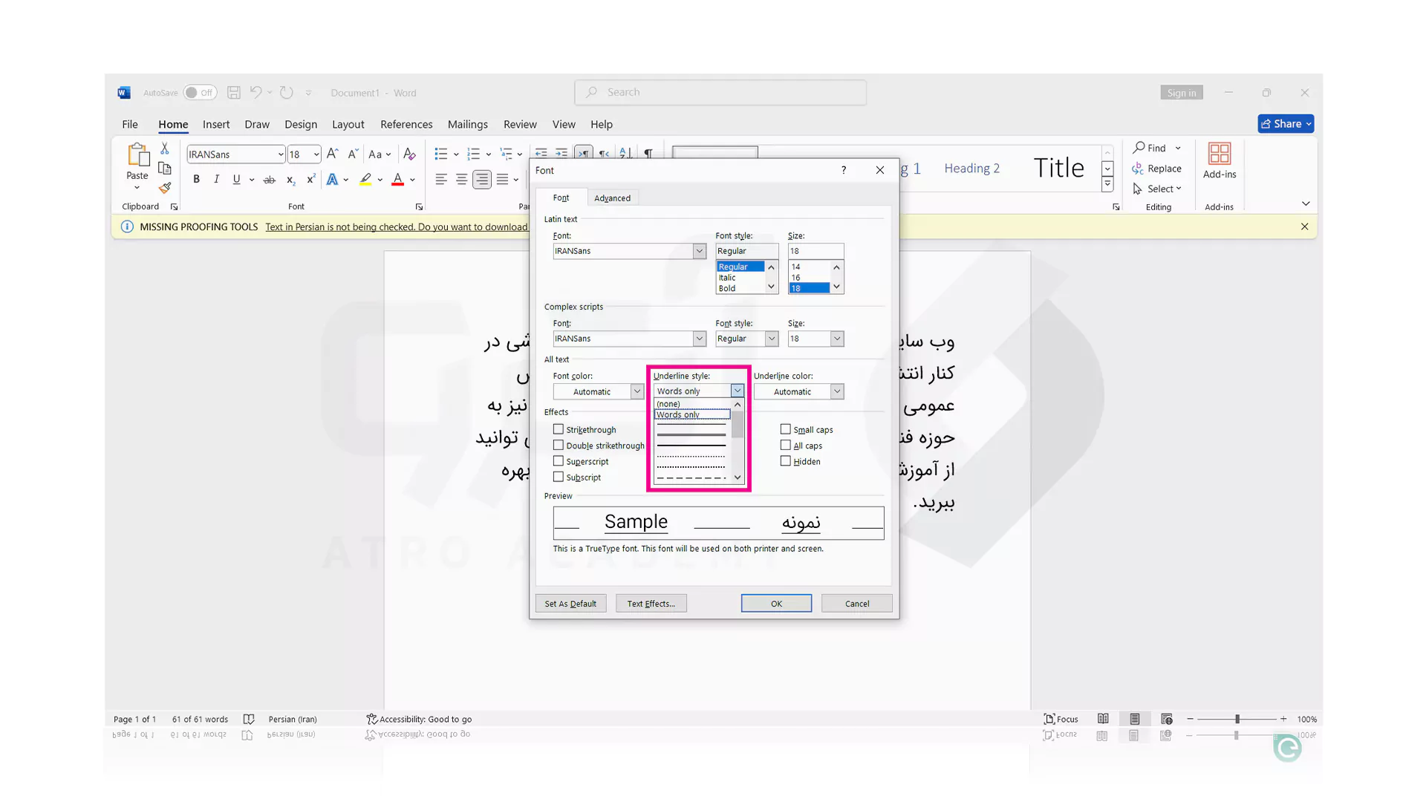Viewport: 1426px width, 802px height.
Task: Click the Numbering list icon
Action: click(x=473, y=154)
